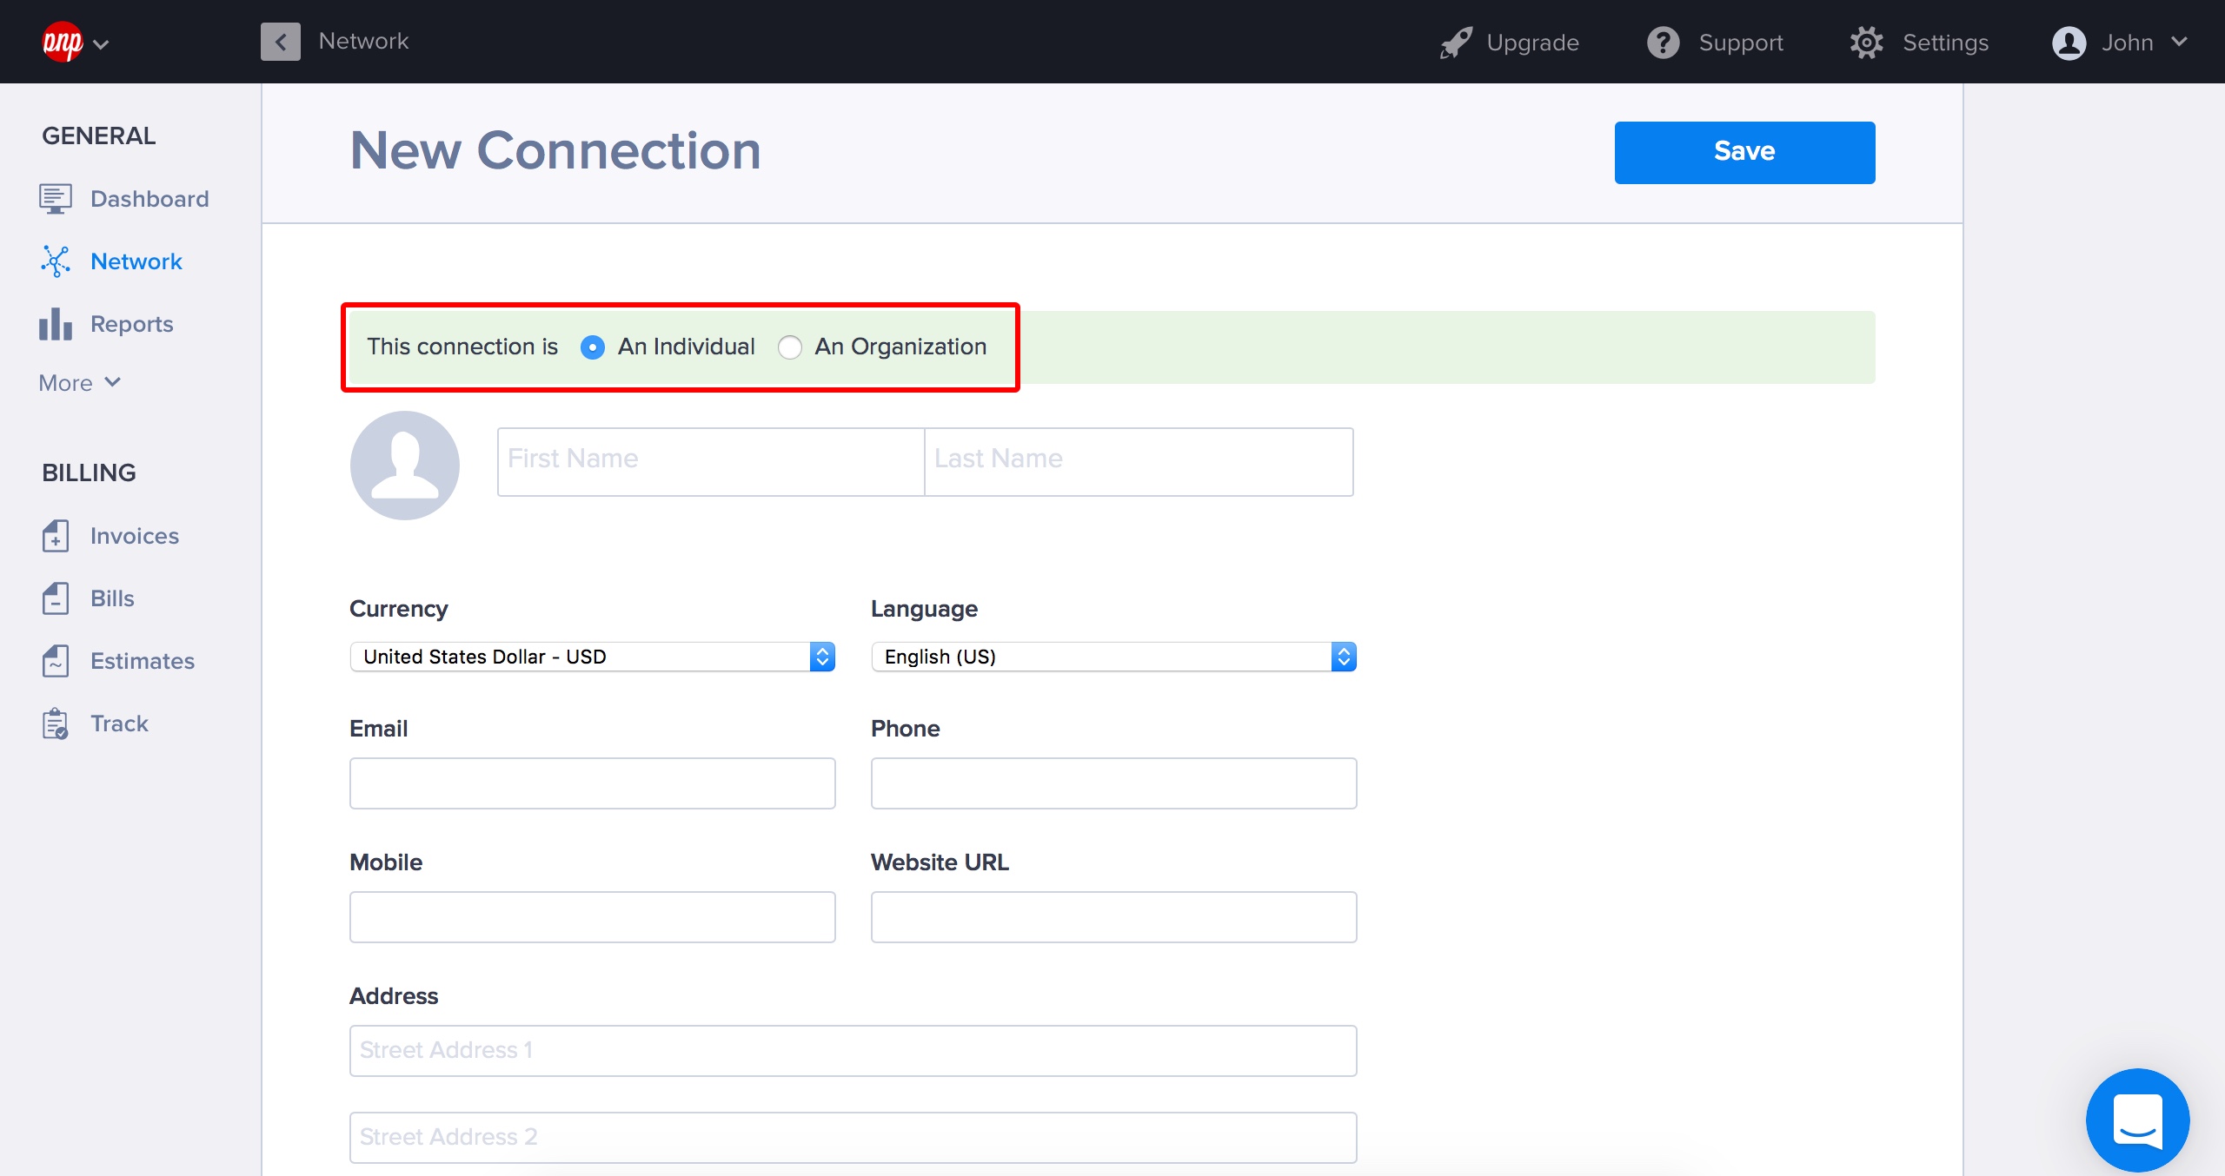Viewport: 2225px width, 1176px height.
Task: Click the Network nodes icon in sidebar
Action: pos(55,261)
